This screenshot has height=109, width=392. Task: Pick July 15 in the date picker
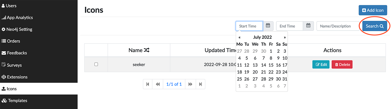click(271, 65)
